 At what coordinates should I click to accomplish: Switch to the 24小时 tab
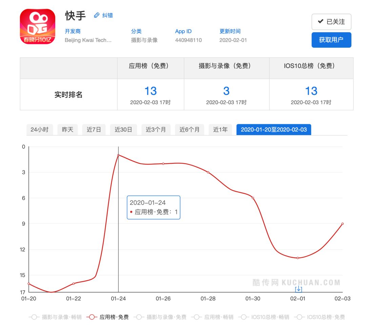pos(39,130)
